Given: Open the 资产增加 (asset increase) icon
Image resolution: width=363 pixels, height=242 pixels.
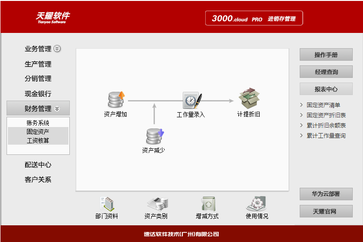Looking at the screenshot, I should click(116, 100).
